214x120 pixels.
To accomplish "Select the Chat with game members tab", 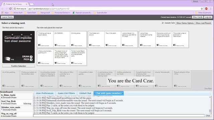I will pos(108,93).
